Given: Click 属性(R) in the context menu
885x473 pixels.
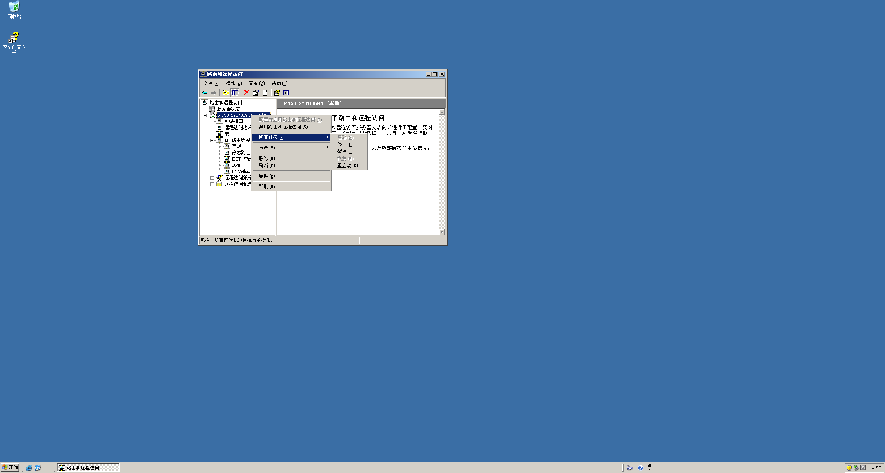Looking at the screenshot, I should click(x=267, y=176).
